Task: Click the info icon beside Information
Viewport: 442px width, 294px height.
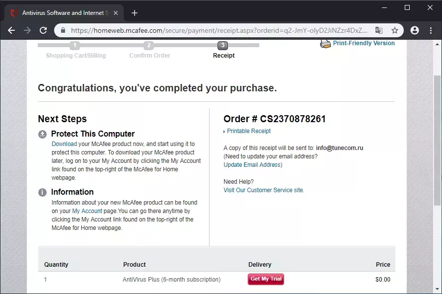Action: point(42,192)
